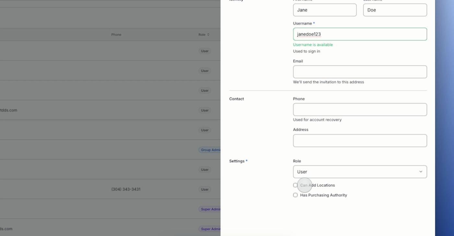Click the Username label above janedoe123

tap(303, 24)
